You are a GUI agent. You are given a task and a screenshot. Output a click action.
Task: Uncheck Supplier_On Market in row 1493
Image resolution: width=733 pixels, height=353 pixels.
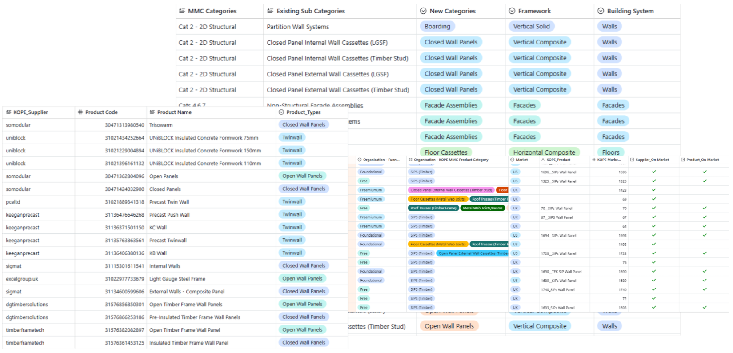[x=653, y=244]
